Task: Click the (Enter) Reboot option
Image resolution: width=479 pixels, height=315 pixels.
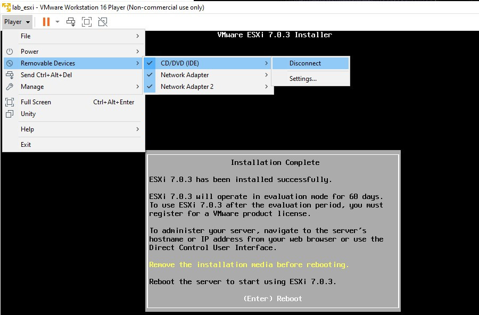Action: click(273, 299)
